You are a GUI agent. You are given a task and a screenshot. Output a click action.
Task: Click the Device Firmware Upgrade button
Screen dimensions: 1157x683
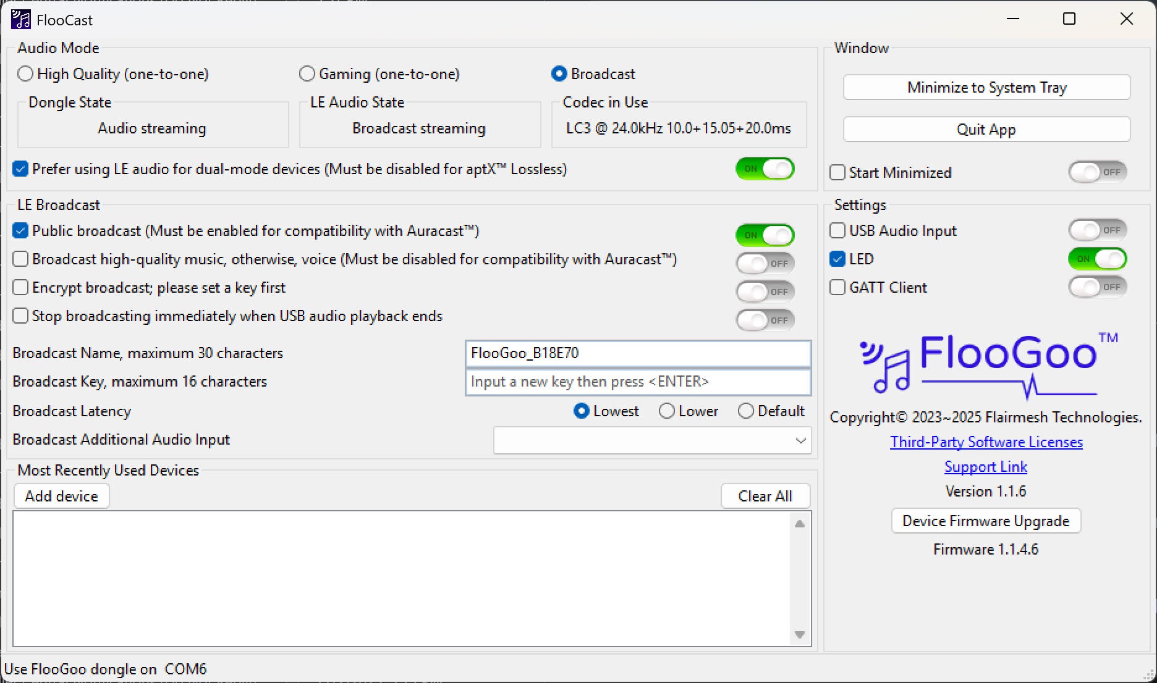(985, 521)
